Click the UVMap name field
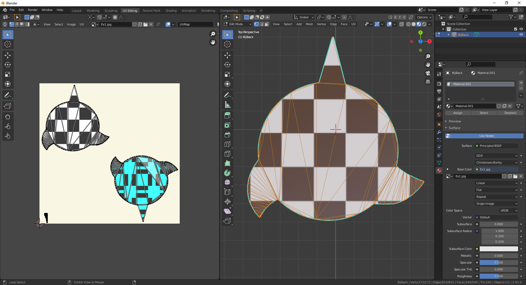Image resolution: width=526 pixels, height=285 pixels. pyautogui.click(x=195, y=24)
